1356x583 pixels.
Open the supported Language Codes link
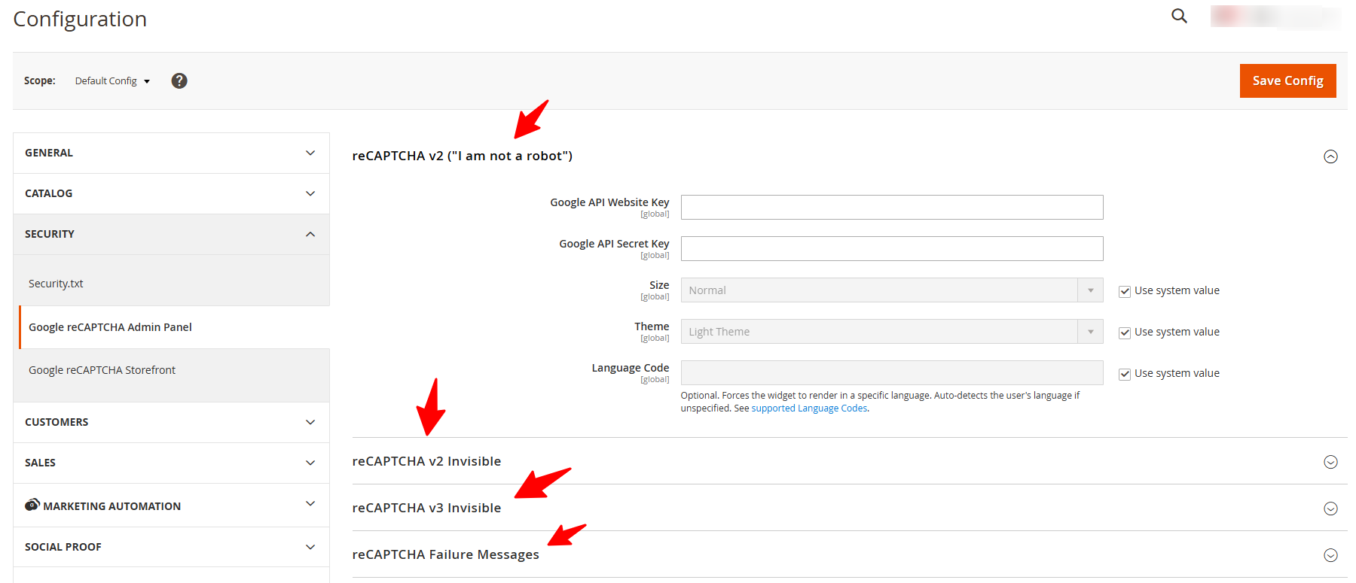tap(809, 408)
